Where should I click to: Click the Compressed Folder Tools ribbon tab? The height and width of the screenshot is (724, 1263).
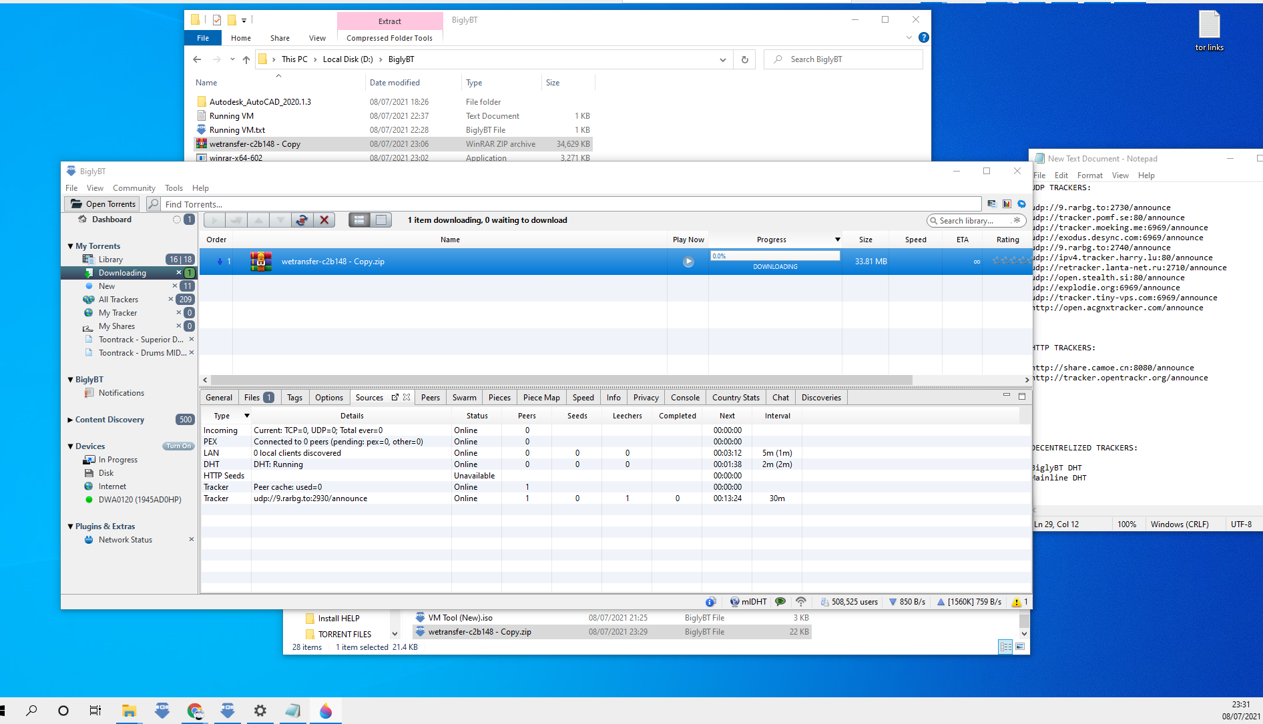(389, 38)
